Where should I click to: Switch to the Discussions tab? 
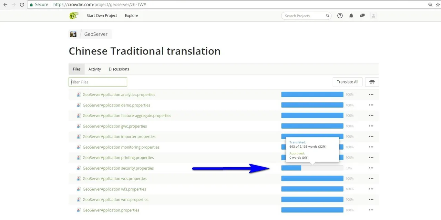tap(119, 69)
